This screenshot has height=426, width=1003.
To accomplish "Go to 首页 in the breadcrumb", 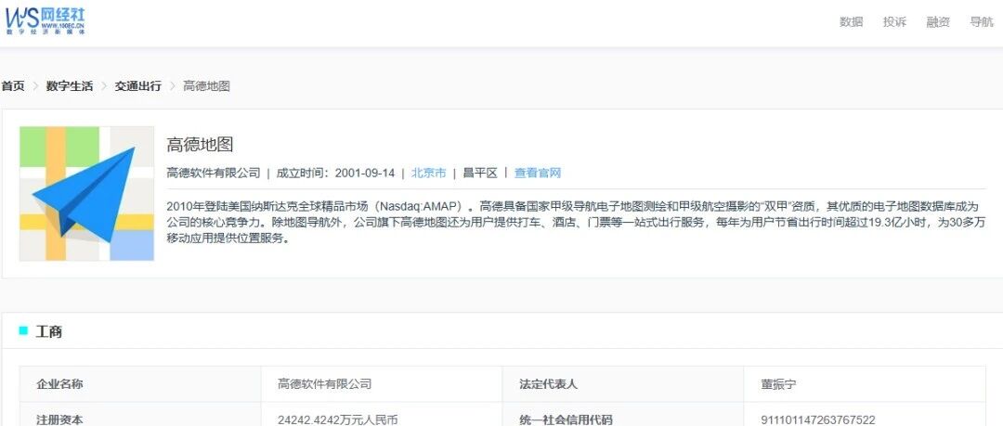I will tap(13, 85).
